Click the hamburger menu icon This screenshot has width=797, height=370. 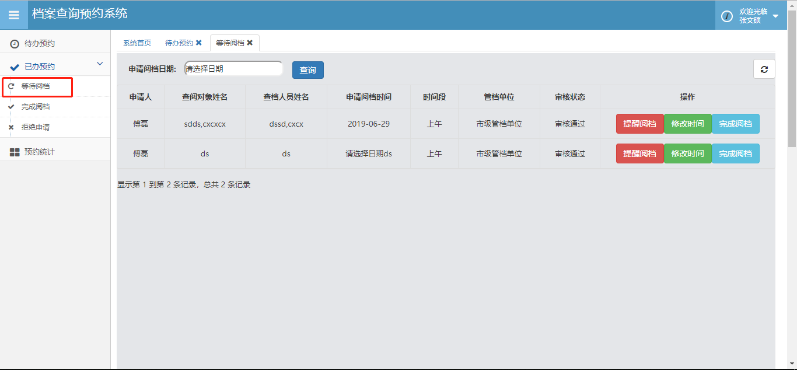pos(13,15)
